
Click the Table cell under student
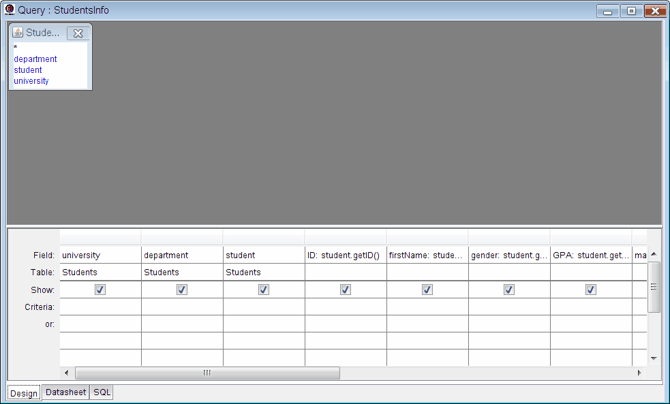point(264,272)
